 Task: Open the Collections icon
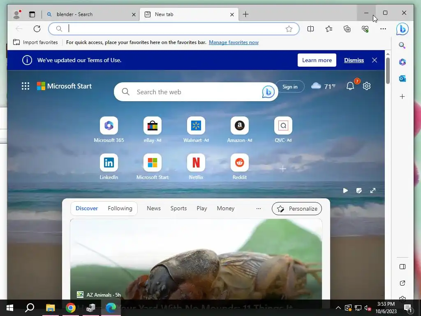click(347, 29)
